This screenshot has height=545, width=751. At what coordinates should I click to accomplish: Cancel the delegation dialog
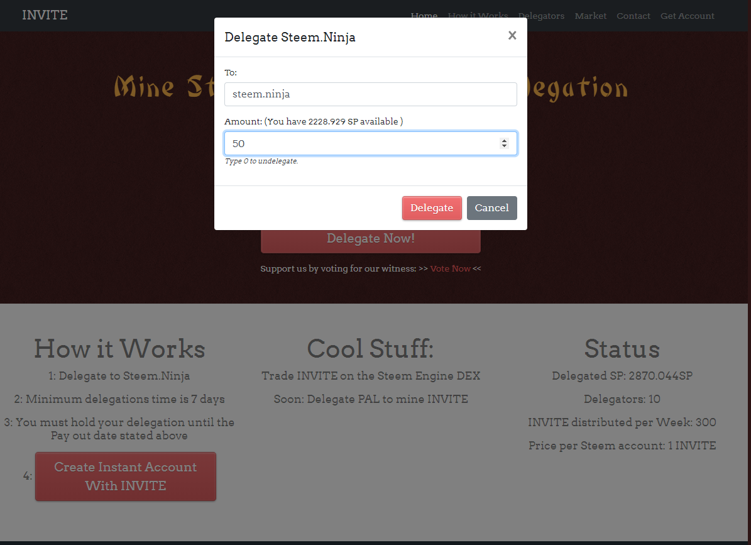[491, 208]
